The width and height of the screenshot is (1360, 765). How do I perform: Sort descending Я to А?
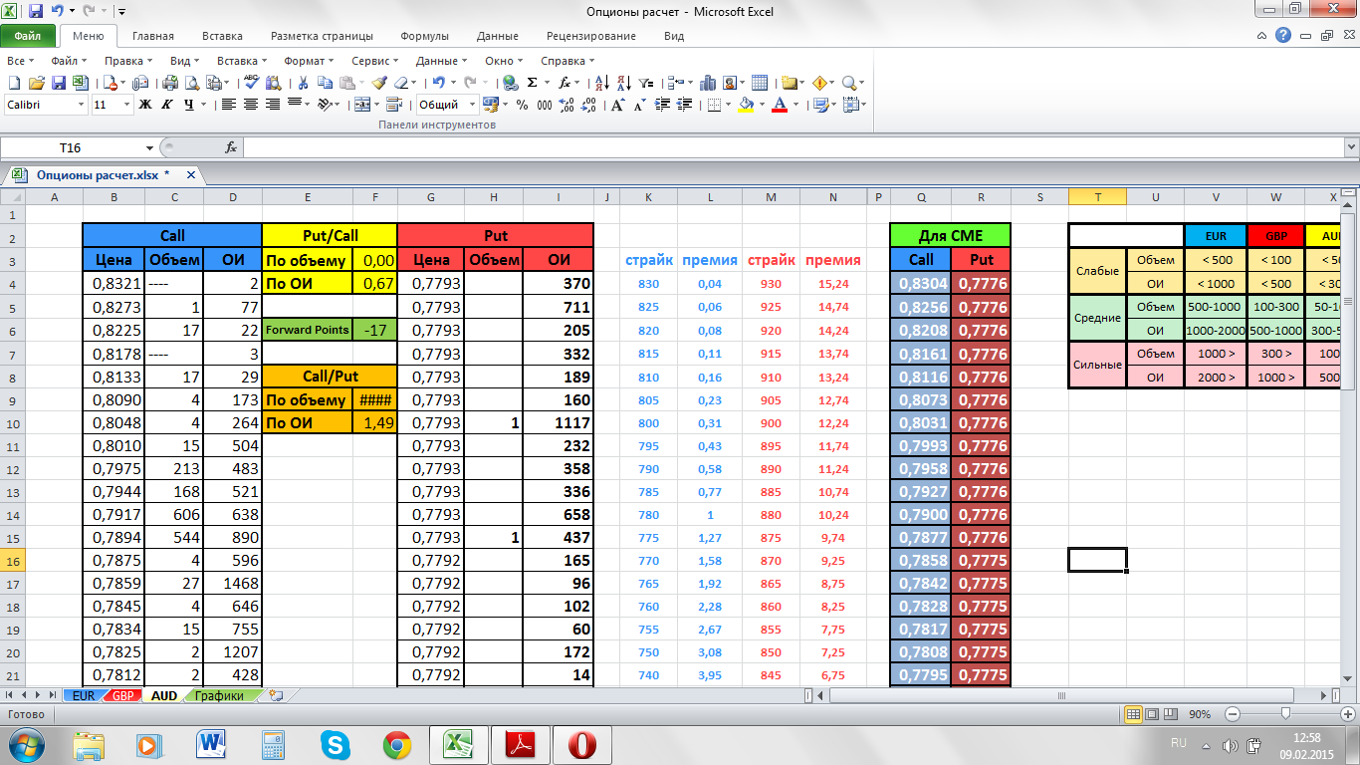click(x=624, y=84)
